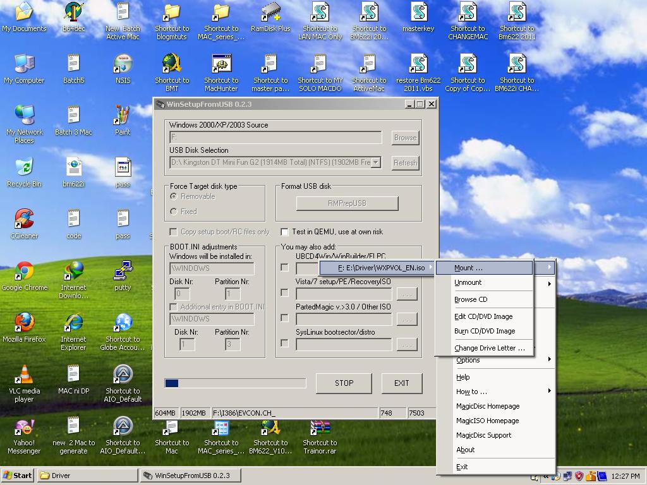Open Shortcut to MacHunter icon

point(221,73)
